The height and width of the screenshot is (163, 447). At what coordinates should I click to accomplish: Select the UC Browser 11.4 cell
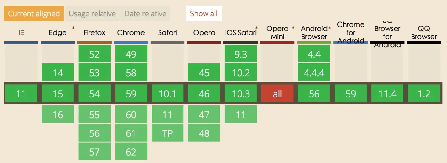coord(387,94)
